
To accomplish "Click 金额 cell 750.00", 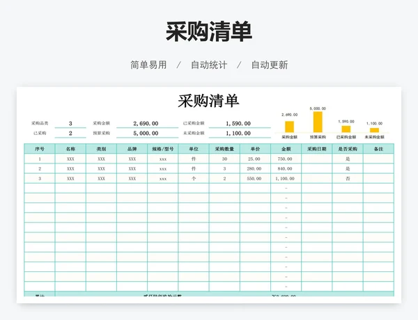I will 286,159.
